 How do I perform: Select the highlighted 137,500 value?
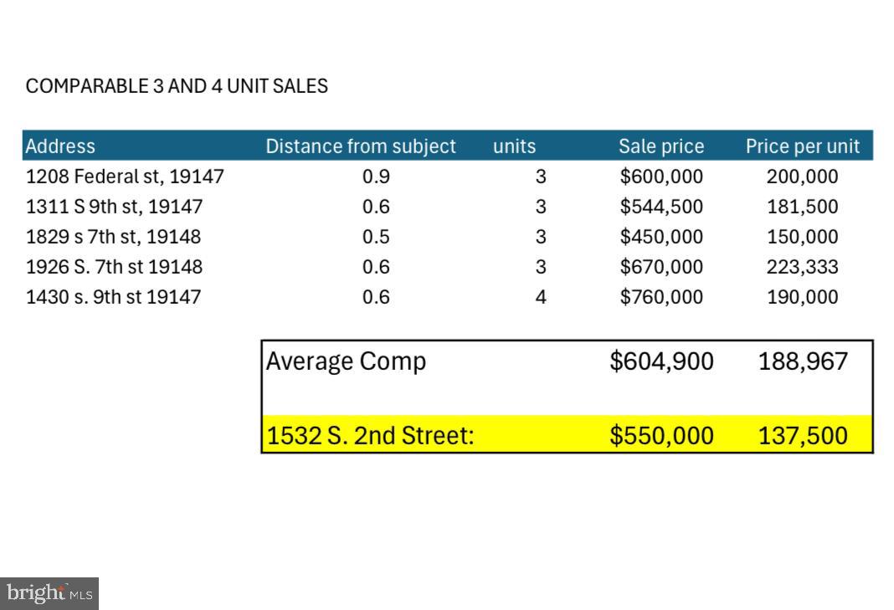[x=802, y=436]
